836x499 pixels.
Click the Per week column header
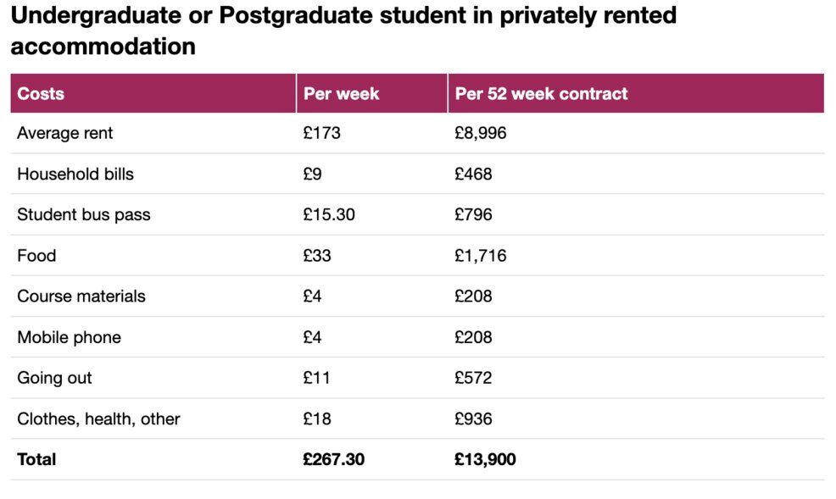pos(342,93)
